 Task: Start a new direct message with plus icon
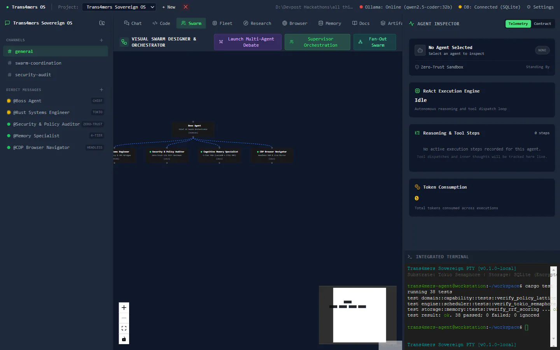coord(101,90)
